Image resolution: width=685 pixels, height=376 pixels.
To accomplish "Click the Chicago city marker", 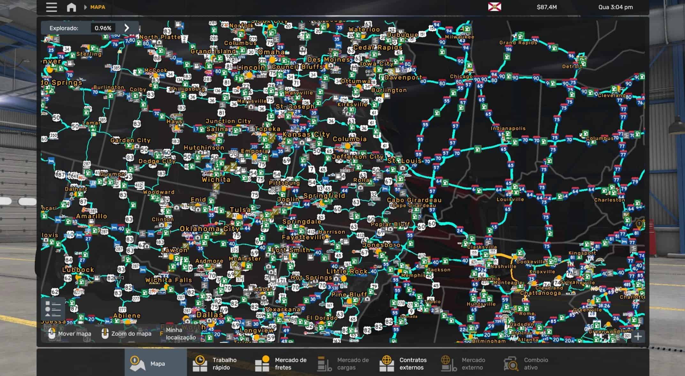I will pyautogui.click(x=461, y=76).
